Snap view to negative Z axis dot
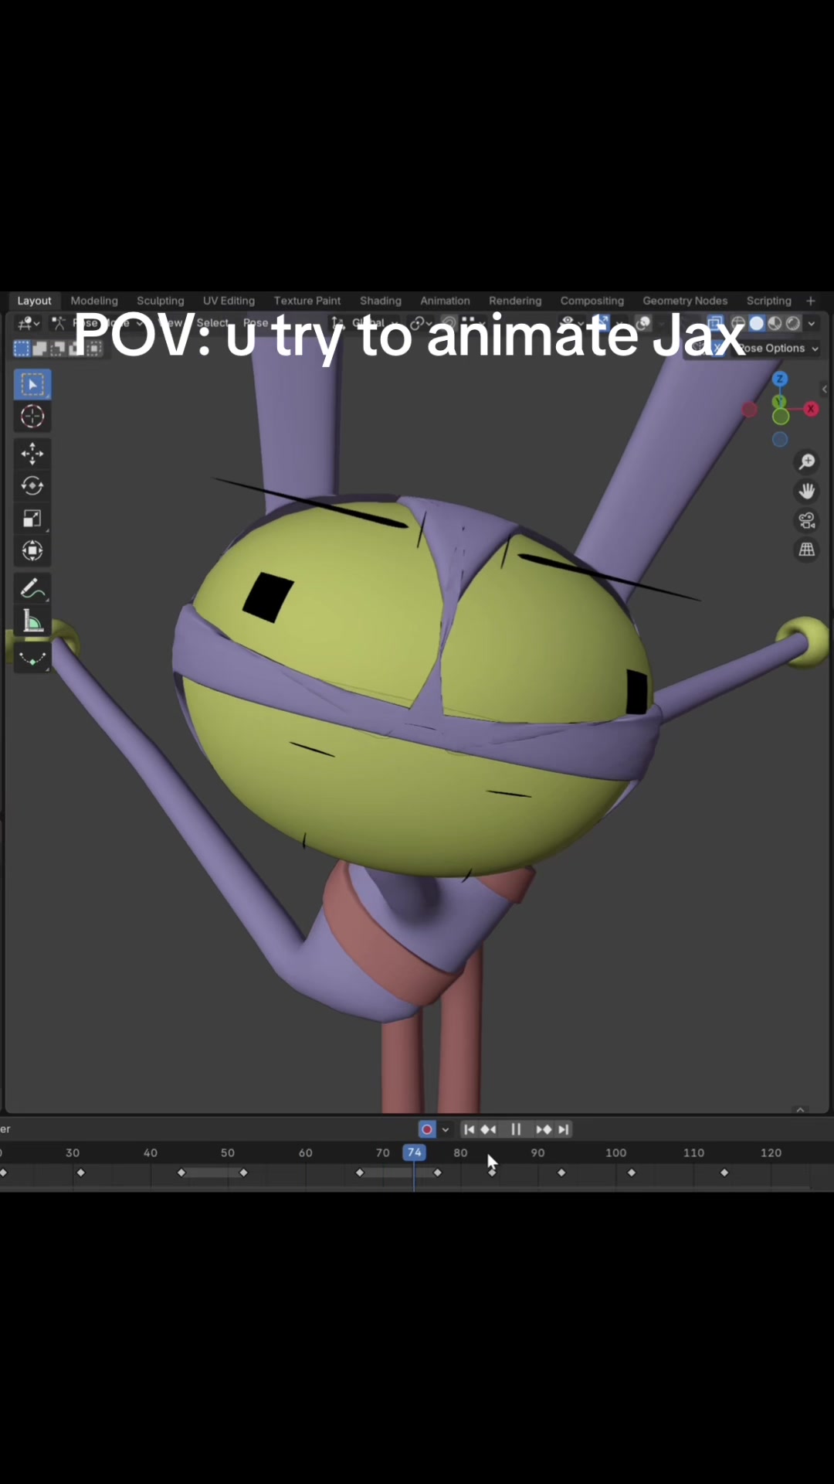Viewport: 834px width, 1484px height. tap(780, 439)
